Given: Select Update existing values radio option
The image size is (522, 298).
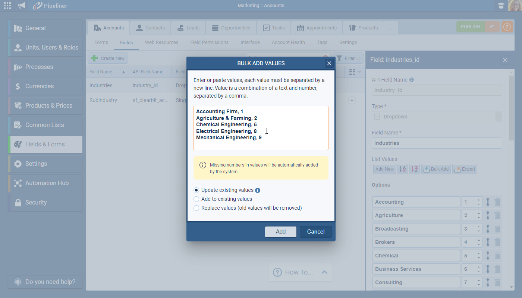Looking at the screenshot, I should pyautogui.click(x=196, y=190).
